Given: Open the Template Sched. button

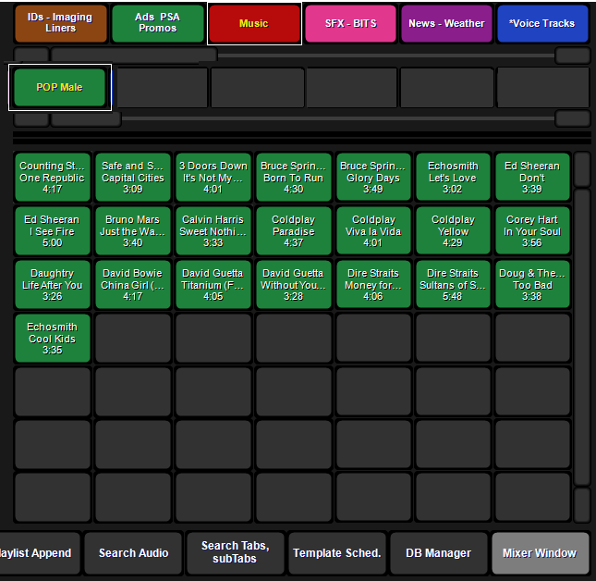Looking at the screenshot, I should coord(337,553).
